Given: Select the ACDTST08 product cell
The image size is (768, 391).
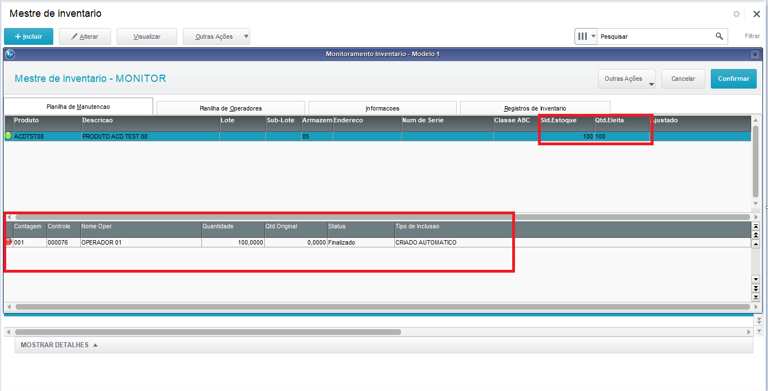Looking at the screenshot, I should [47, 136].
